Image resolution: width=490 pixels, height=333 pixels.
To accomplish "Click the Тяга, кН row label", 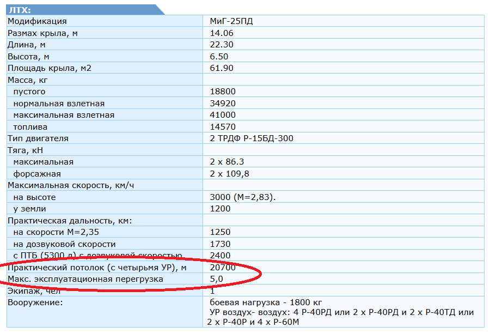I will [25, 150].
